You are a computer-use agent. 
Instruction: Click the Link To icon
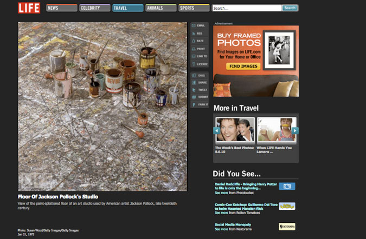click(x=194, y=56)
